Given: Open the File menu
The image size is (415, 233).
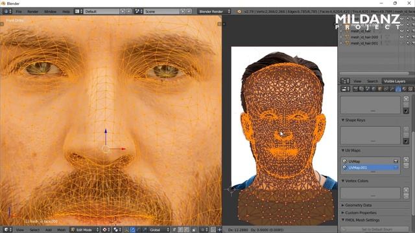Looking at the screenshot, I should pyautogui.click(x=19, y=12).
